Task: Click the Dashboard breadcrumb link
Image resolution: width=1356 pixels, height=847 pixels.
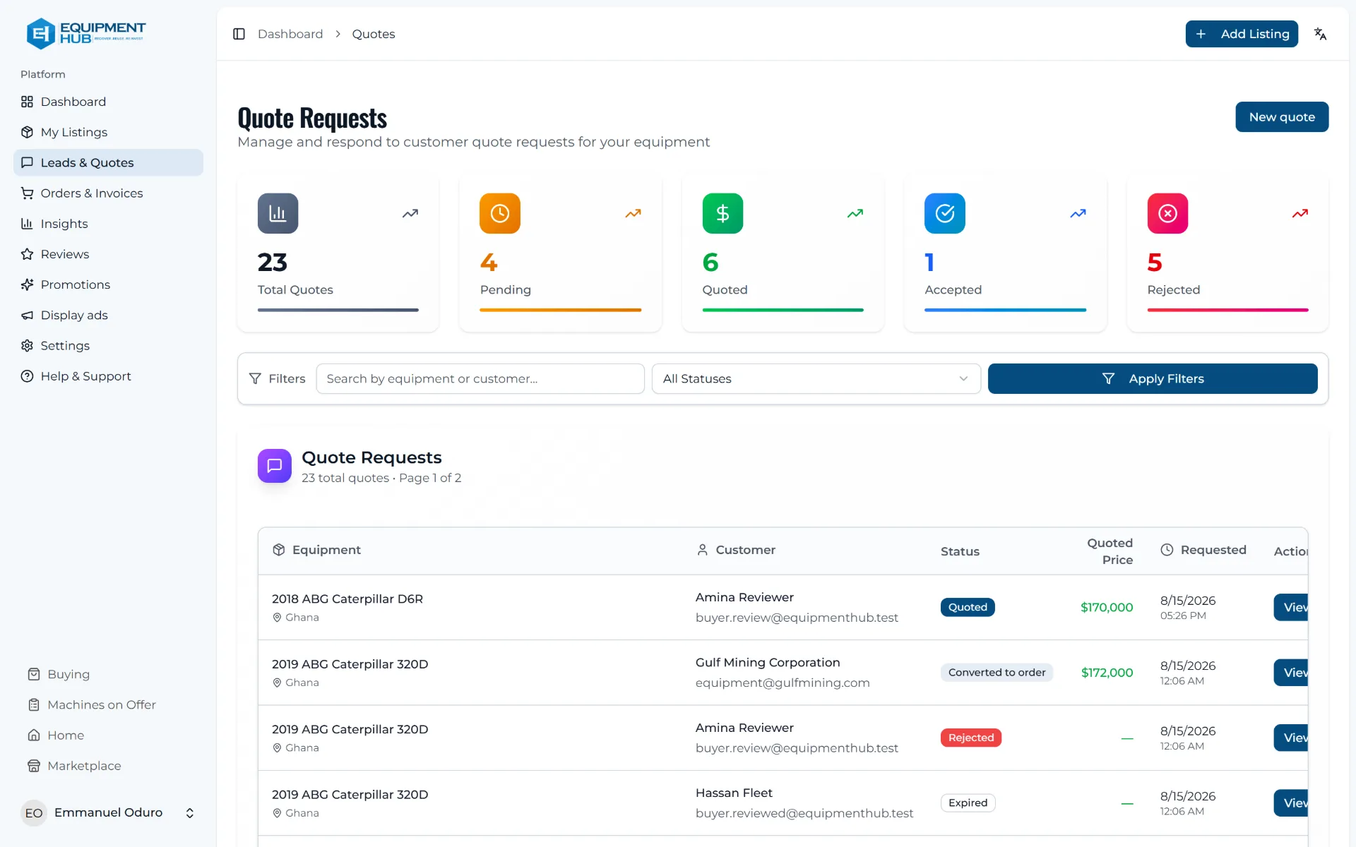Action: [x=290, y=34]
